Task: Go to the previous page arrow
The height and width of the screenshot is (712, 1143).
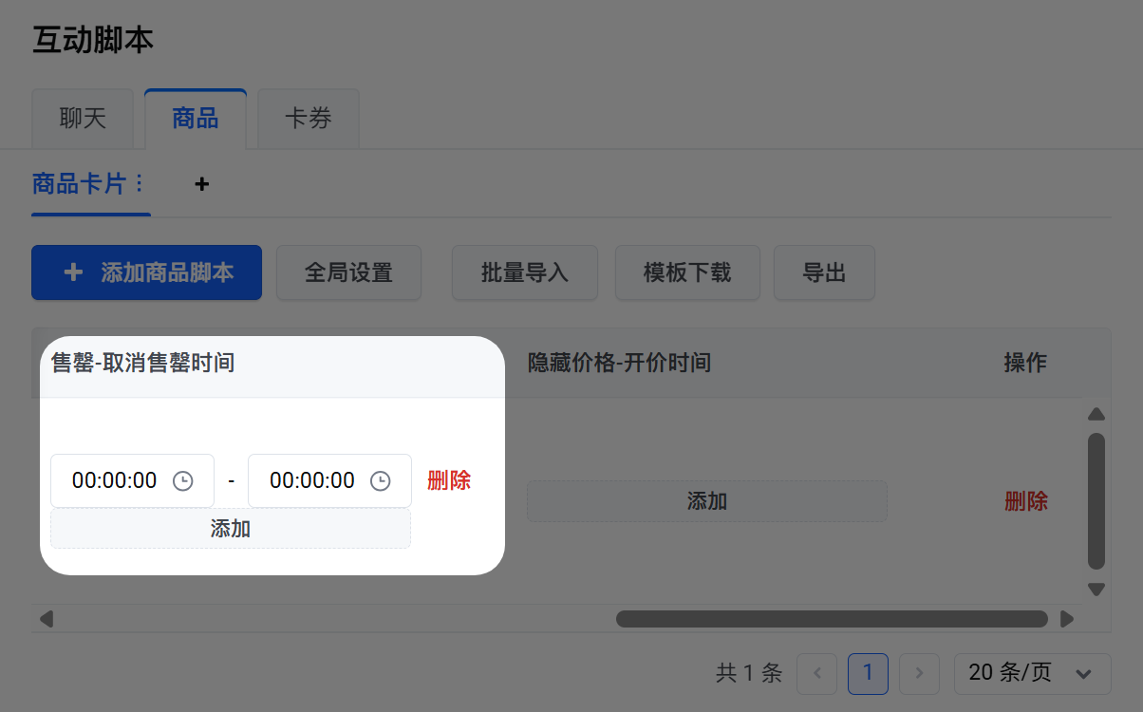Action: click(x=816, y=673)
